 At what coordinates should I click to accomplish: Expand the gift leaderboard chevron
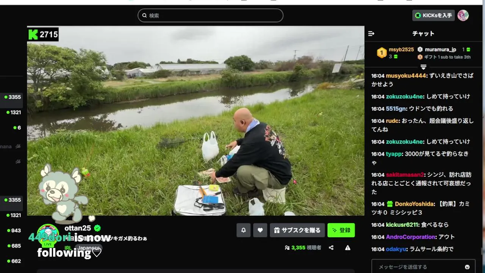click(424, 67)
